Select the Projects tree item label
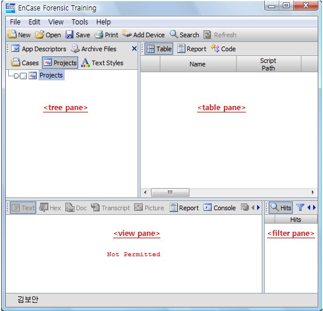323x311 pixels. click(x=51, y=75)
